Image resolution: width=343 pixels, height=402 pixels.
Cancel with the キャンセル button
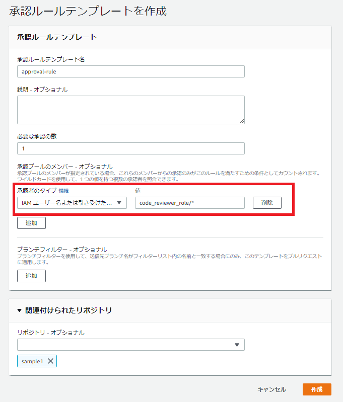(271, 389)
